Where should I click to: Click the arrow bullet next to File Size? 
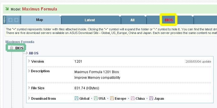29,88
